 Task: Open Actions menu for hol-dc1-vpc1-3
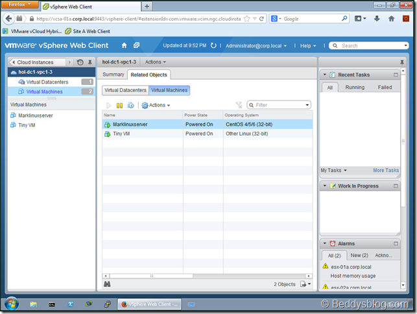click(155, 62)
